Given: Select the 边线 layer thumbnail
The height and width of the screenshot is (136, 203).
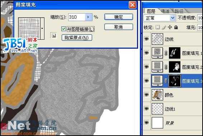Looking at the screenshot, I should [x=157, y=39].
